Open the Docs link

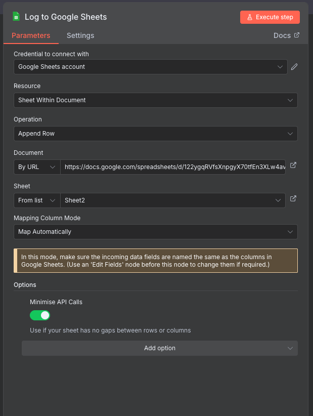click(x=282, y=35)
